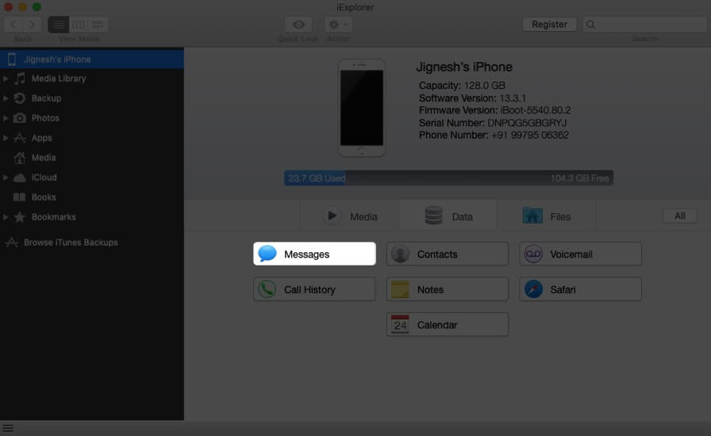The height and width of the screenshot is (436, 711).
Task: Open the Contacts data button
Action: tap(447, 254)
